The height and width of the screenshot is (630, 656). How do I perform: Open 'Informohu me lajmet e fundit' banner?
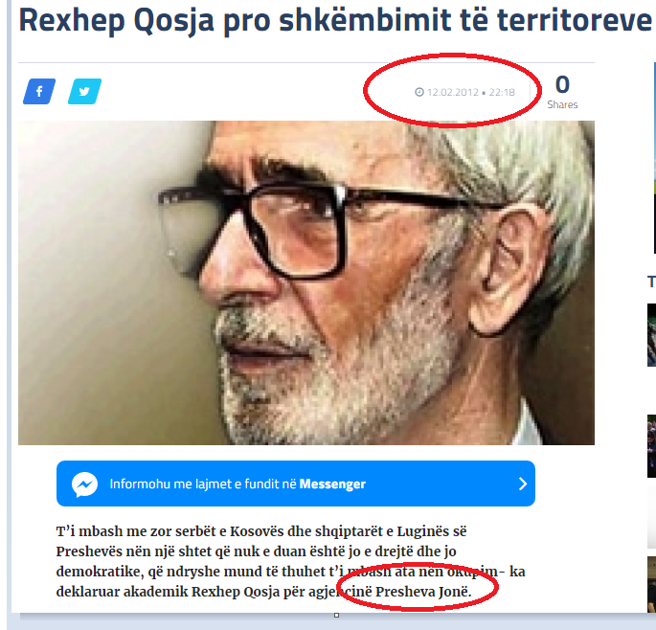click(x=296, y=484)
